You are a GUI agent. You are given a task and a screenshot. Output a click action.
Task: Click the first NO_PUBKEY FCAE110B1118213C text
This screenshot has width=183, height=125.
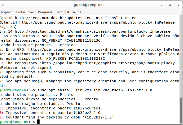coord(71,40)
